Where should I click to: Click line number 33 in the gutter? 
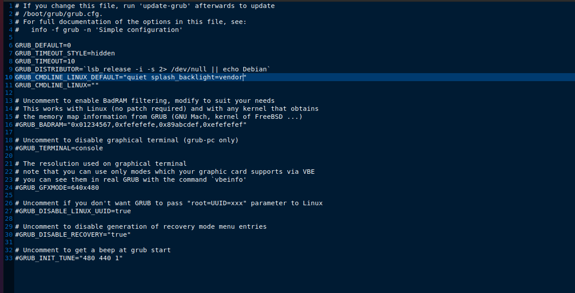coord(8,258)
